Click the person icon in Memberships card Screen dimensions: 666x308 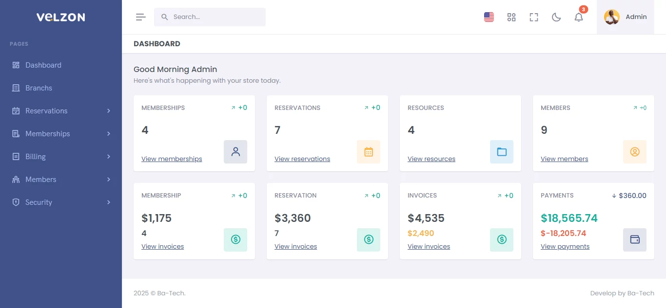(x=235, y=152)
